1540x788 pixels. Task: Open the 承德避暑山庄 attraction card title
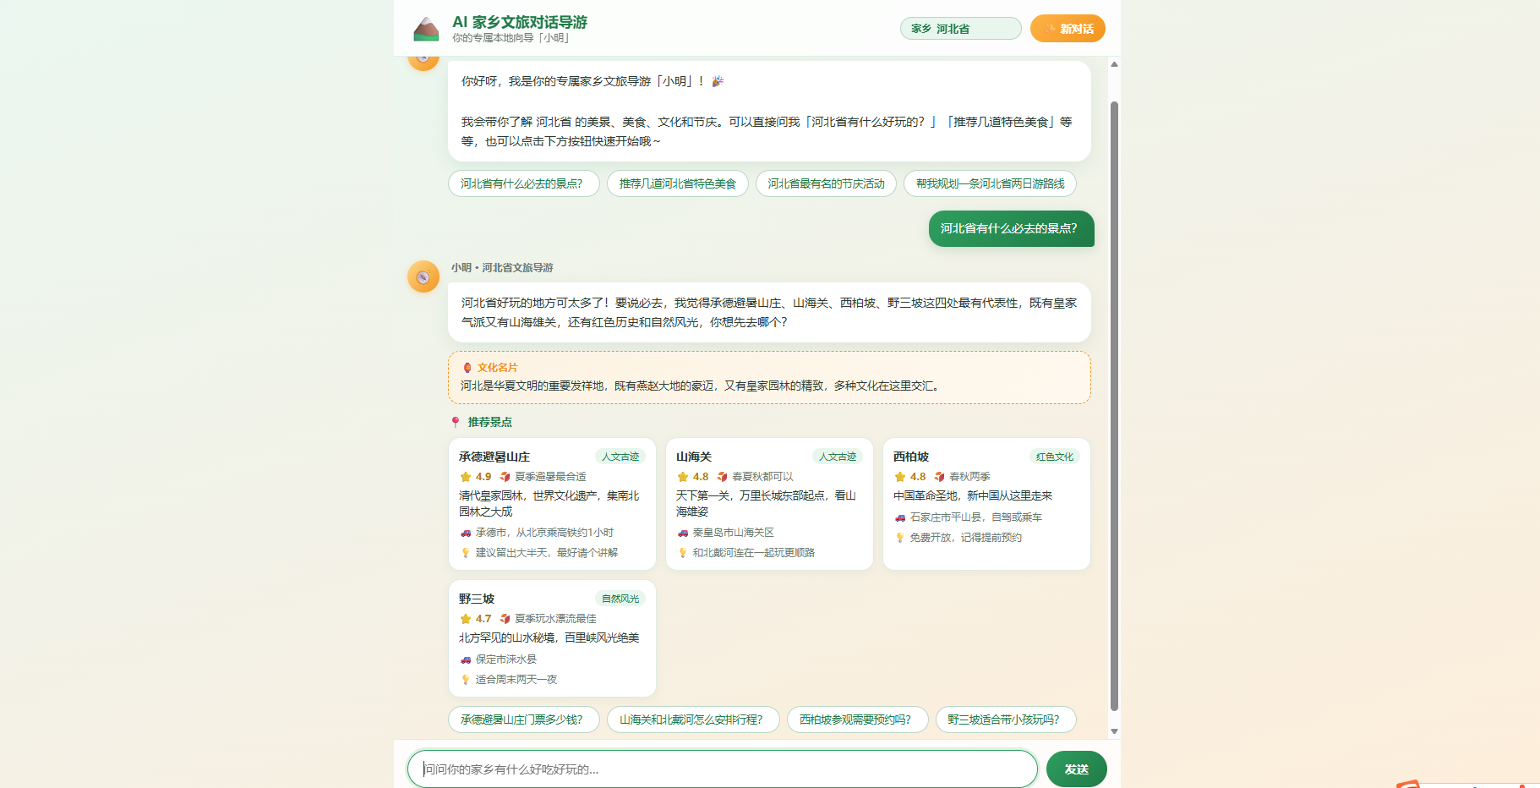pos(494,457)
